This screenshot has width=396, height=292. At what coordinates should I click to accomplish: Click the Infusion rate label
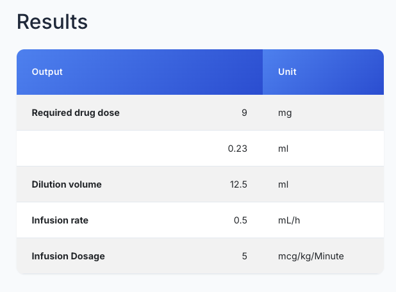click(x=60, y=220)
